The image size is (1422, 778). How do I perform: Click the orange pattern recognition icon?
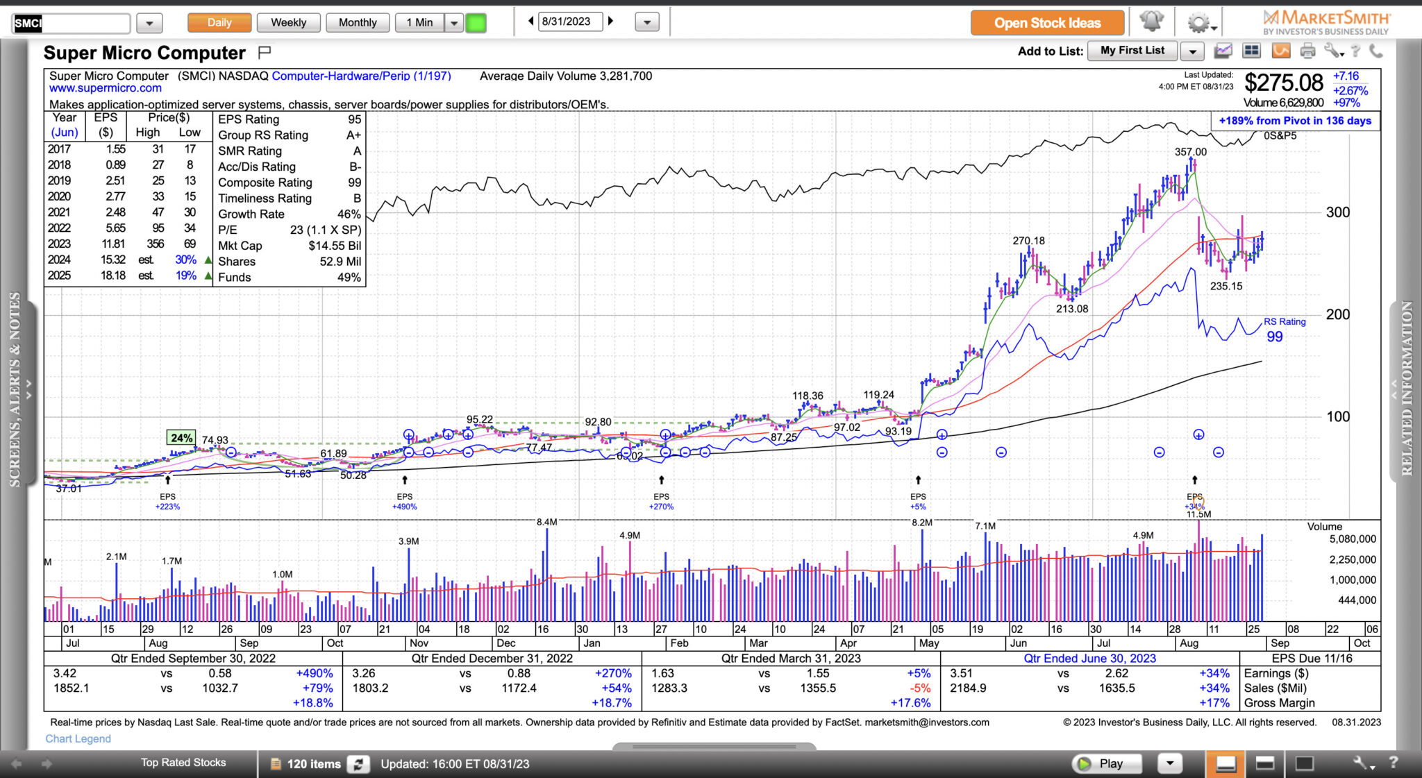click(x=1280, y=51)
